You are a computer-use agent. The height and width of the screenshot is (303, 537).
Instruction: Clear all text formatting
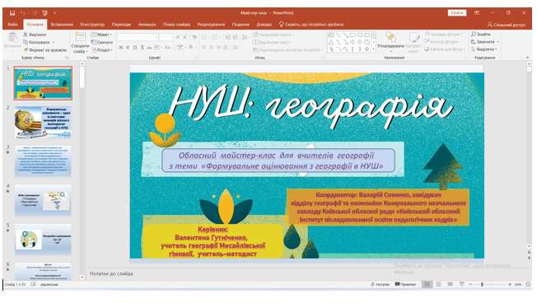click(194, 37)
